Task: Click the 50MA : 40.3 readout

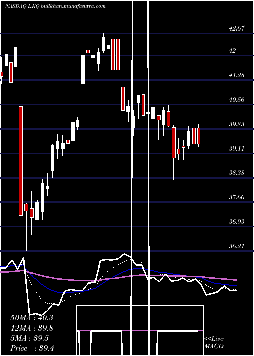Action: [31, 318]
